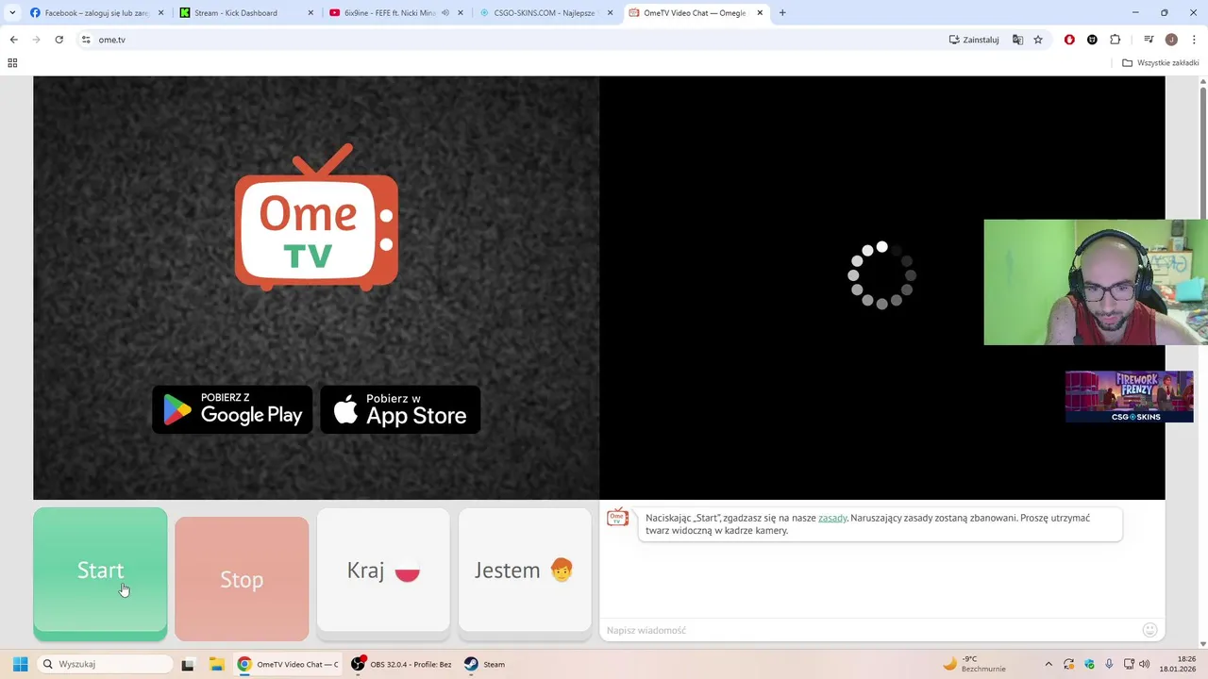Click the microphone tray icon
This screenshot has width=1208, height=679.
tap(1109, 664)
